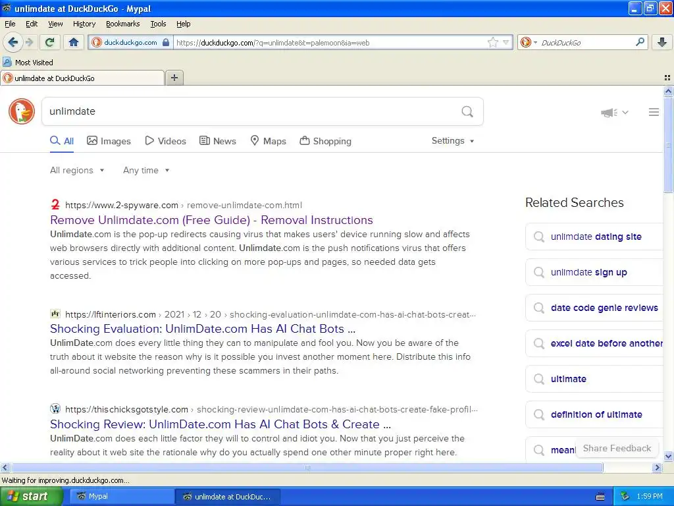Open the Edit menu
Viewport: 674px width, 506px height.
click(x=32, y=24)
